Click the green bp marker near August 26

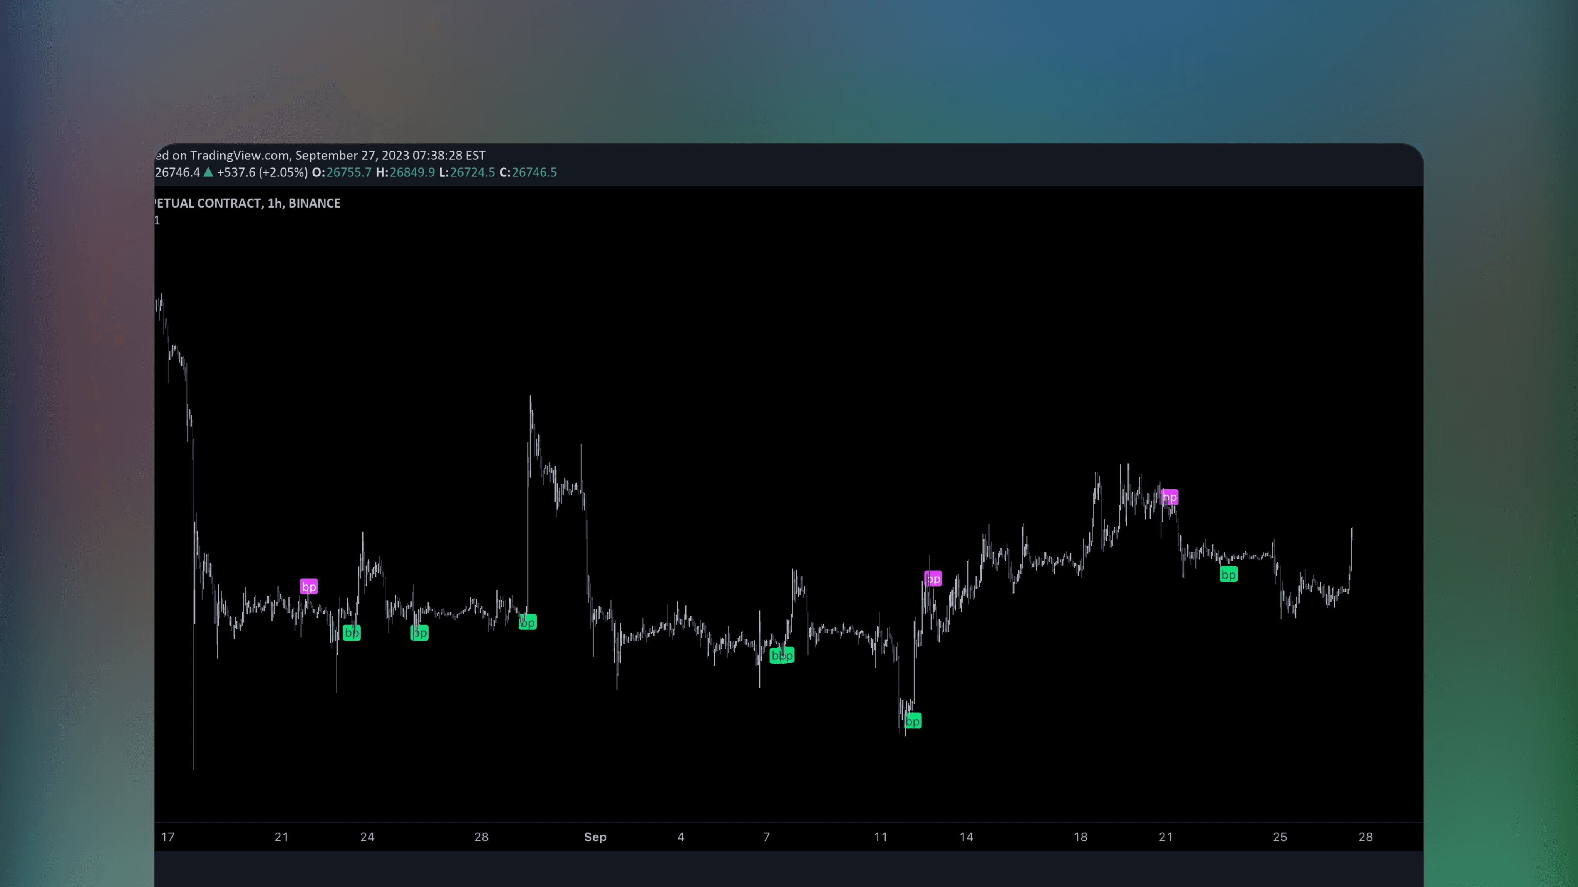pyautogui.click(x=420, y=632)
